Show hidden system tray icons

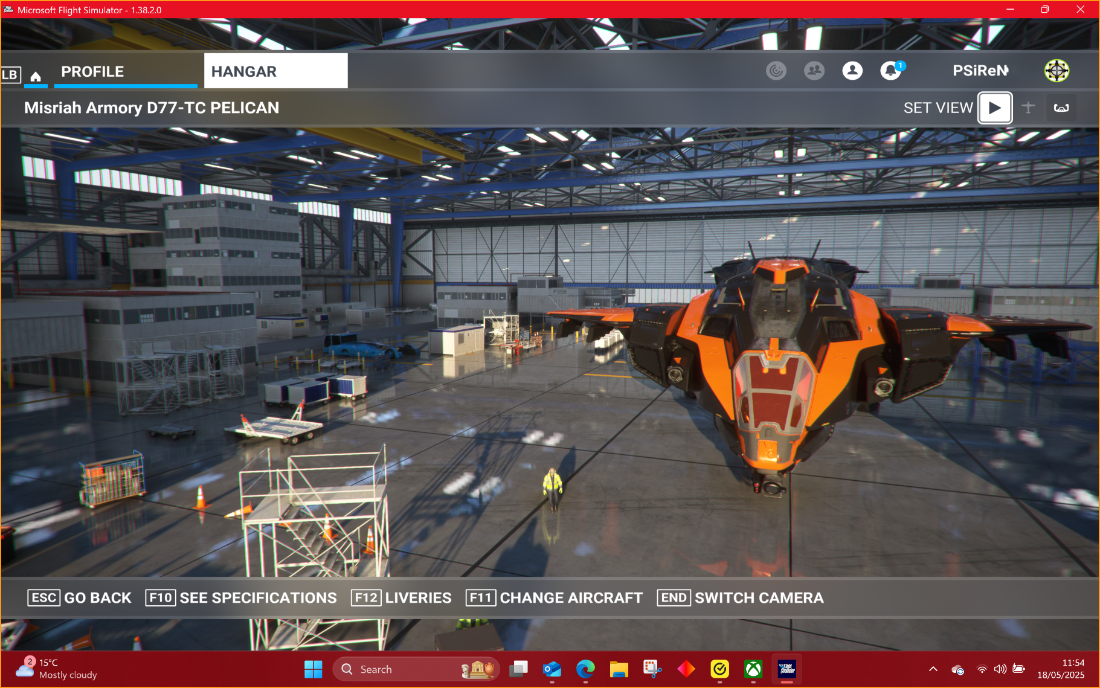point(933,669)
